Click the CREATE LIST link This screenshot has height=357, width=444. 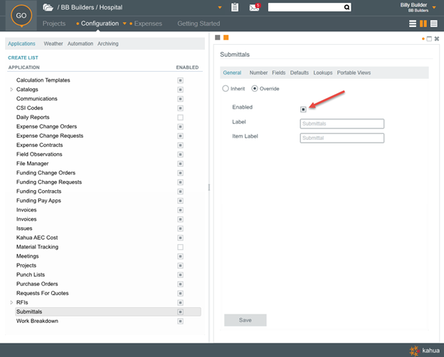pos(23,57)
